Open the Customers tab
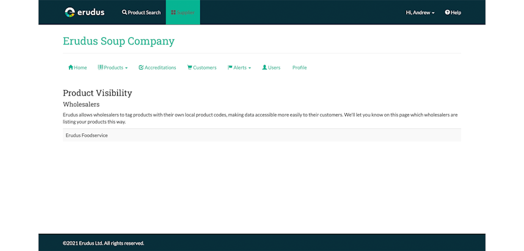524x251 pixels. pyautogui.click(x=202, y=68)
